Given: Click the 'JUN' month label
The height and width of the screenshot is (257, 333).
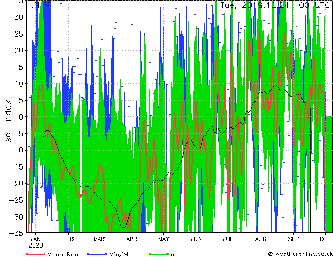Looking at the screenshot, I should (x=196, y=239).
